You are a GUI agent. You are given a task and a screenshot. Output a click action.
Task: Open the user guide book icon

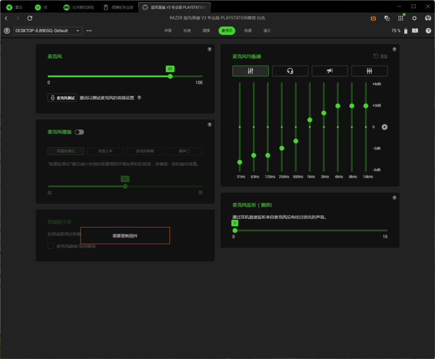click(x=415, y=30)
